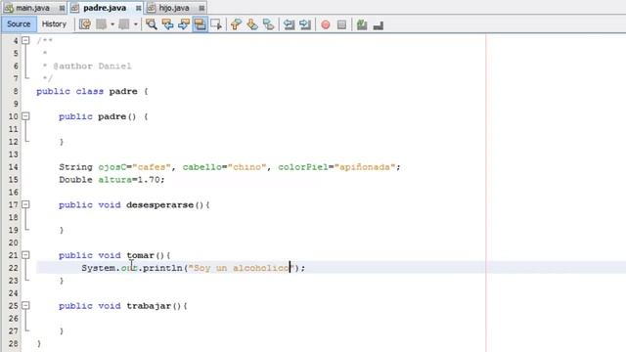Click 'altura=1.70' on line 15
The width and height of the screenshot is (626, 352).
click(x=130, y=180)
